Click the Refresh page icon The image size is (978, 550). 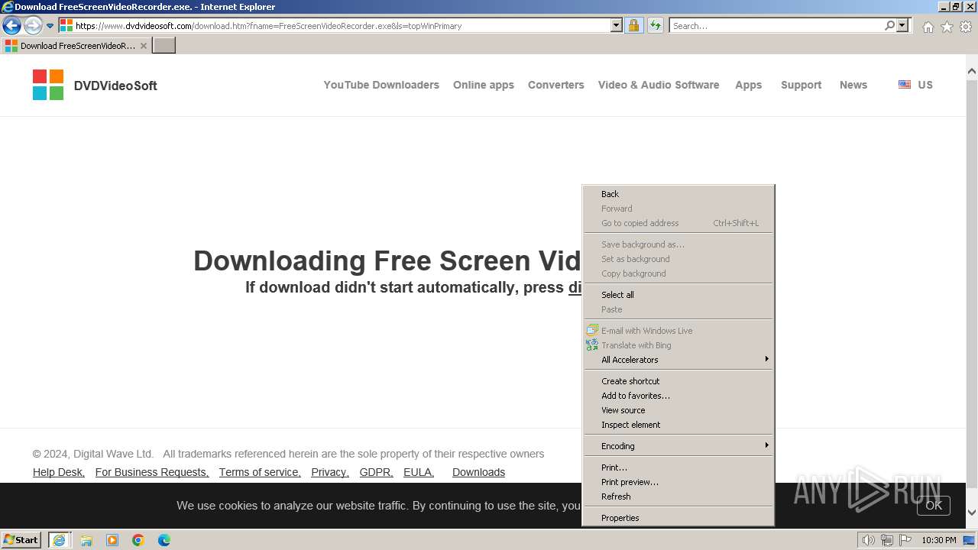[655, 26]
